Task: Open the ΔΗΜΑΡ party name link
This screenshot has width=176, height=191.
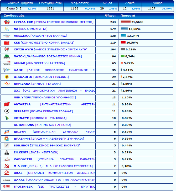Action: click(19, 63)
